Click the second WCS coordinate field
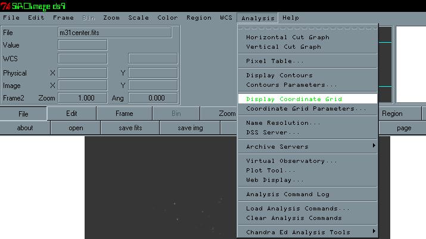The image size is (426, 239). (x=153, y=58)
